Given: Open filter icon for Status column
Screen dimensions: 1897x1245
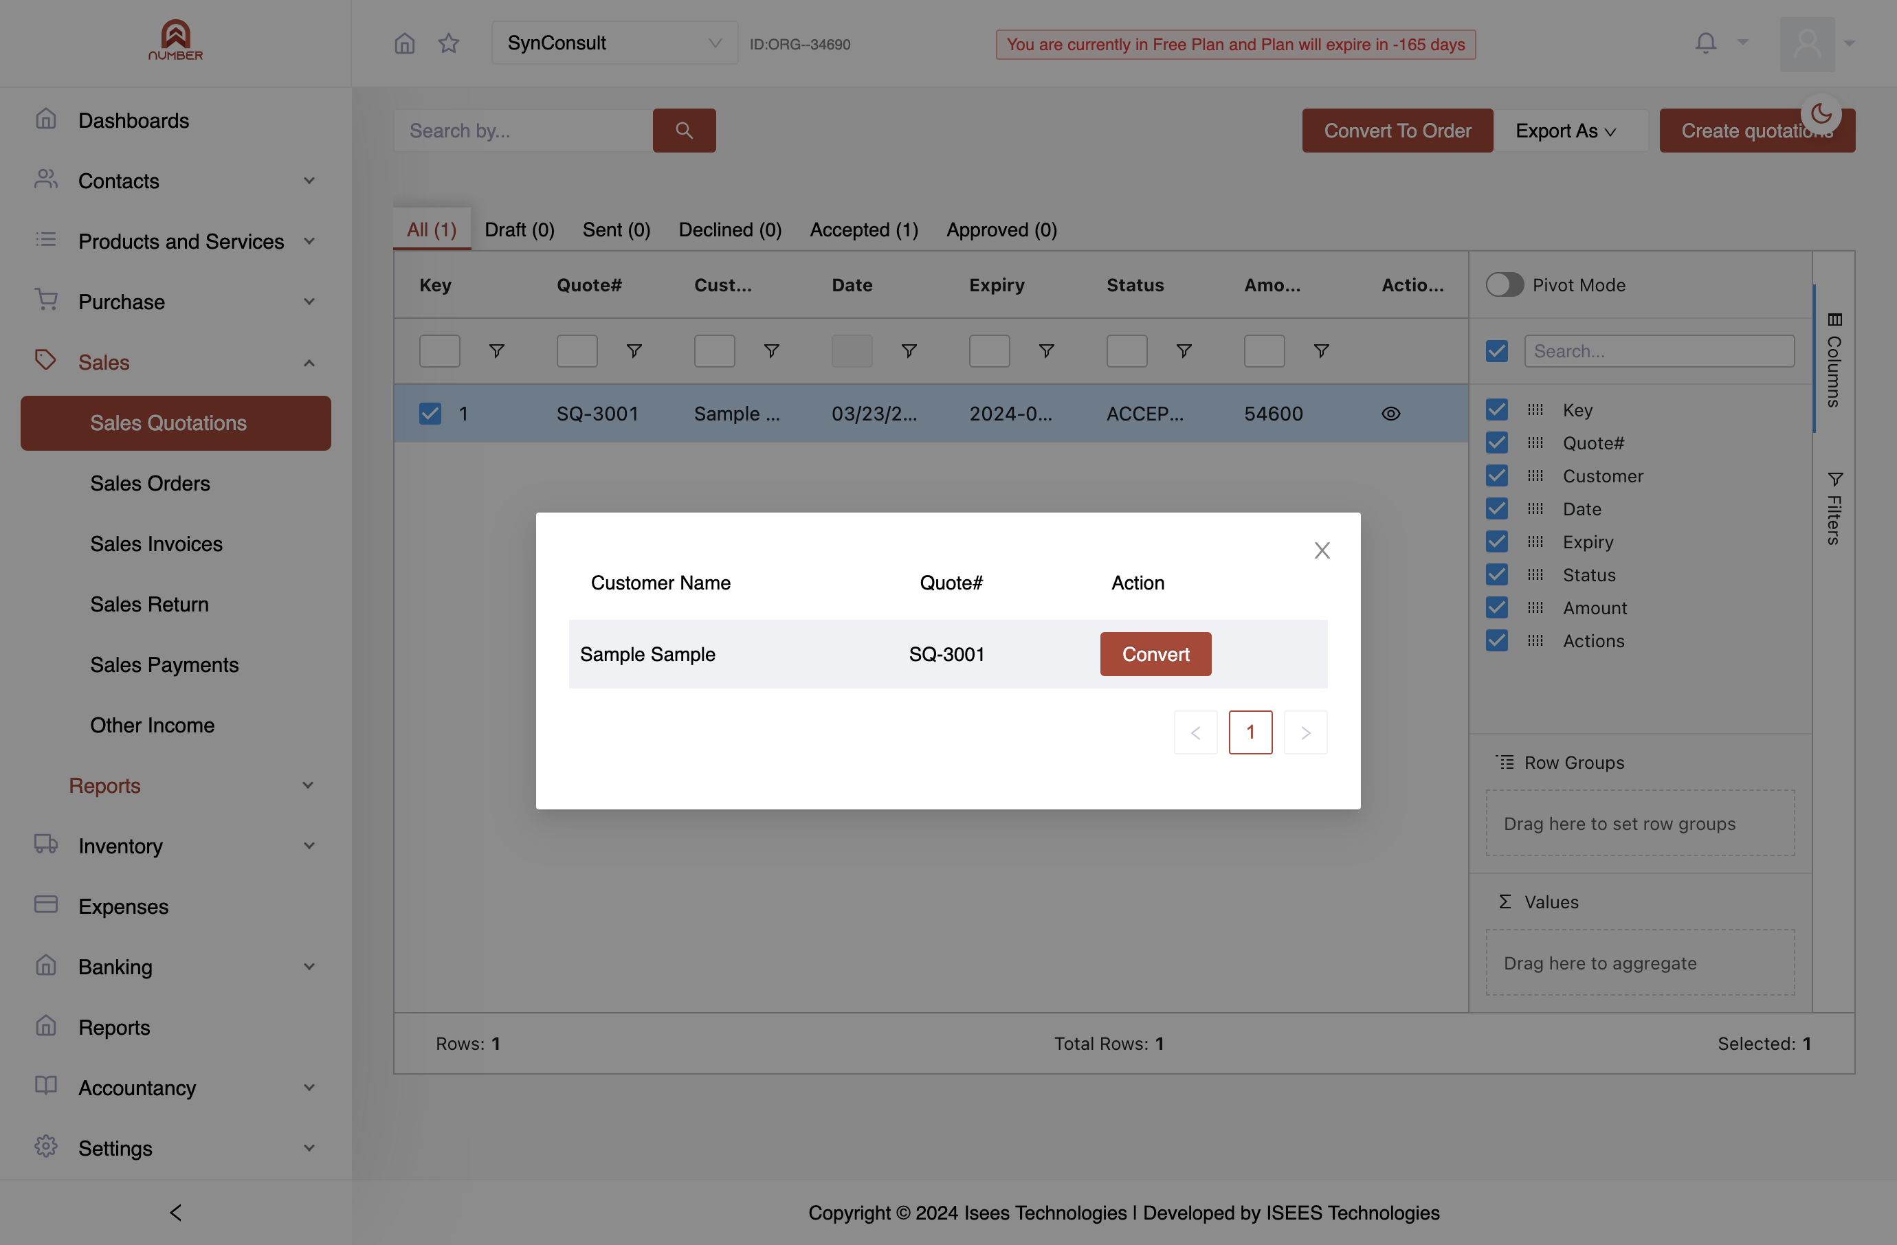Looking at the screenshot, I should pos(1184,350).
